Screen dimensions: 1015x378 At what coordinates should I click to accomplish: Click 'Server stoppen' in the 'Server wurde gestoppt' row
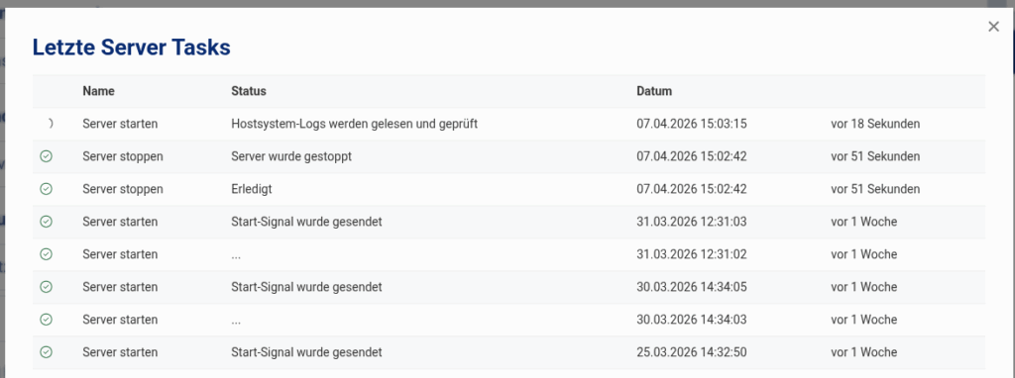coord(122,156)
